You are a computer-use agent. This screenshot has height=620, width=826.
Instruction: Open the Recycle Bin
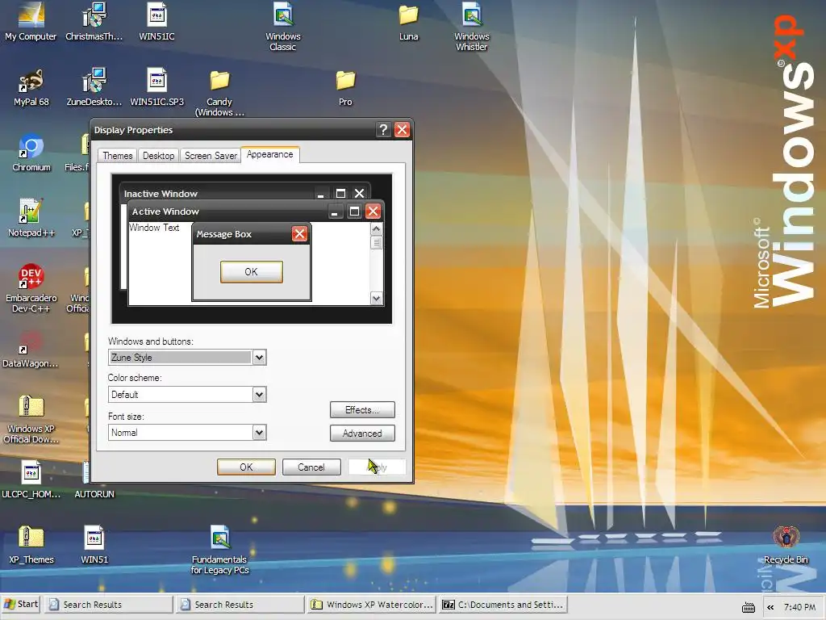coord(786,545)
